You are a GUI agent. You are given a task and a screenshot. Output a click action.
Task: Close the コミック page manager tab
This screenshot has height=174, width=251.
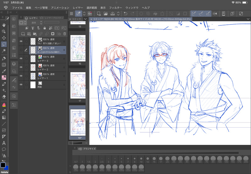[70, 19]
